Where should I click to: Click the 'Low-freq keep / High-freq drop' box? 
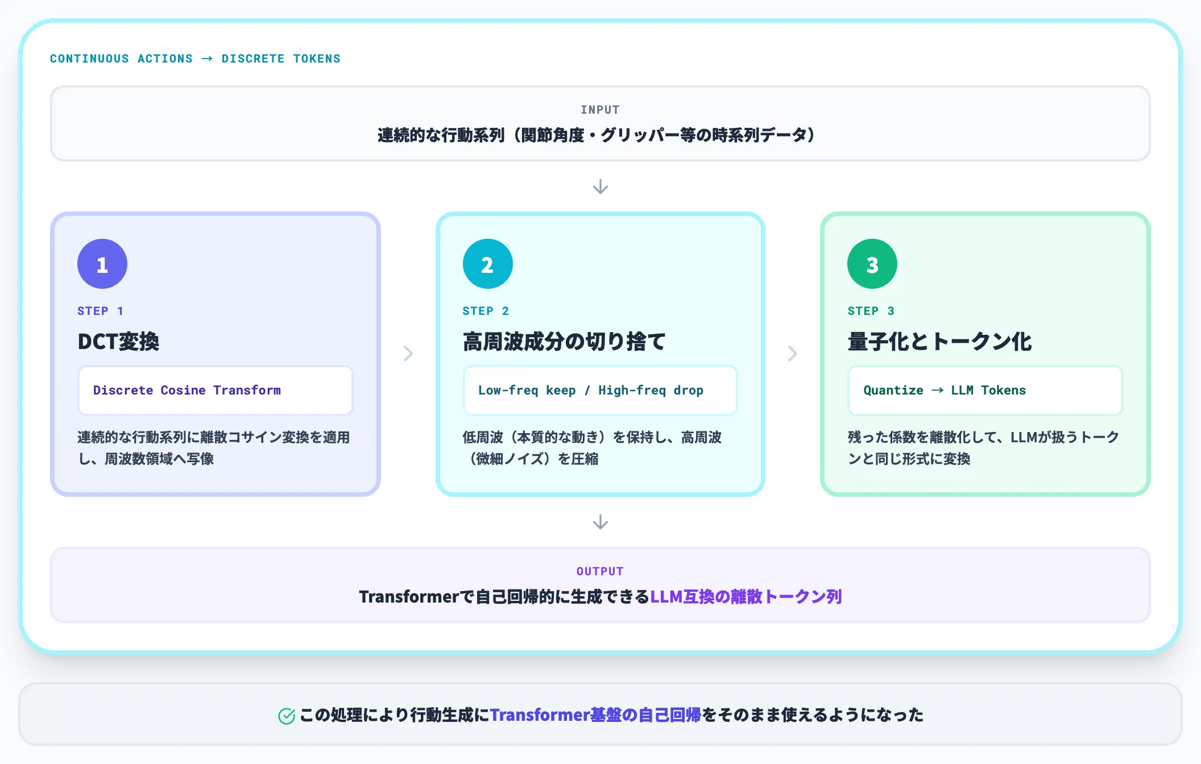pyautogui.click(x=600, y=391)
